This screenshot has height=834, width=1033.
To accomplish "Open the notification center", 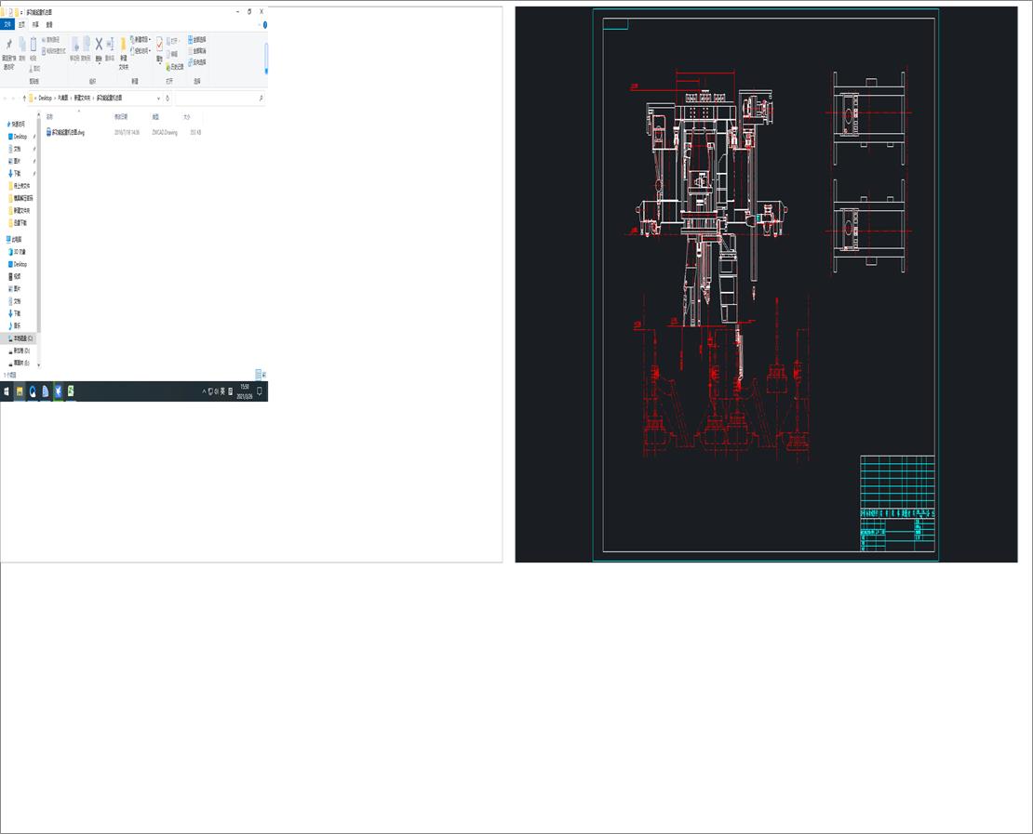I will coord(260,391).
